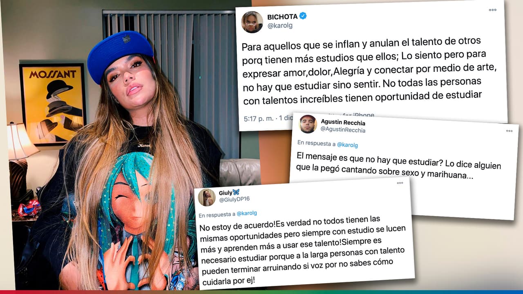Open the @karolg handle under BICHOTA
The width and height of the screenshot is (523, 294).
pos(280,25)
